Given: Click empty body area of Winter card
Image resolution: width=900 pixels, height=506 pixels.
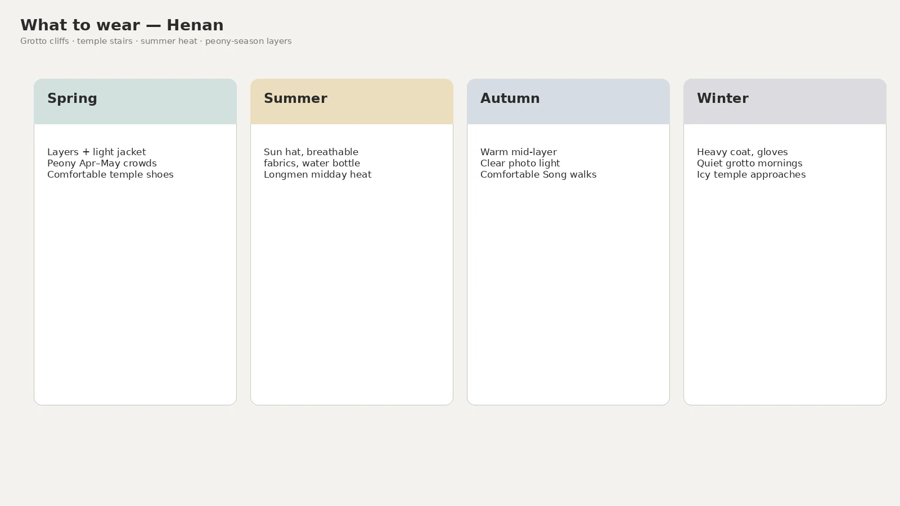Looking at the screenshot, I should 785,292.
